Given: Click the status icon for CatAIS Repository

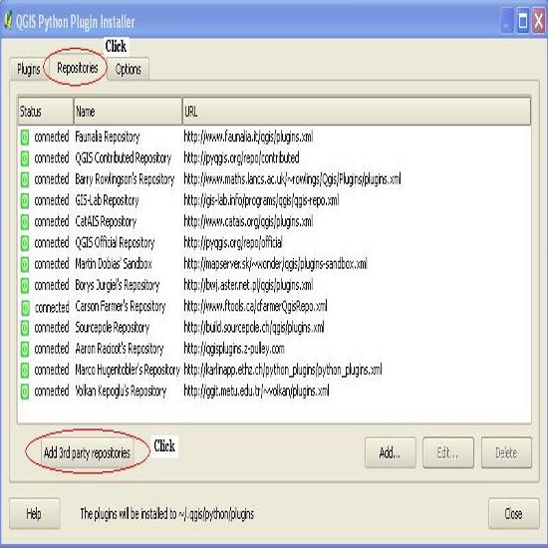Looking at the screenshot, I should [x=25, y=222].
